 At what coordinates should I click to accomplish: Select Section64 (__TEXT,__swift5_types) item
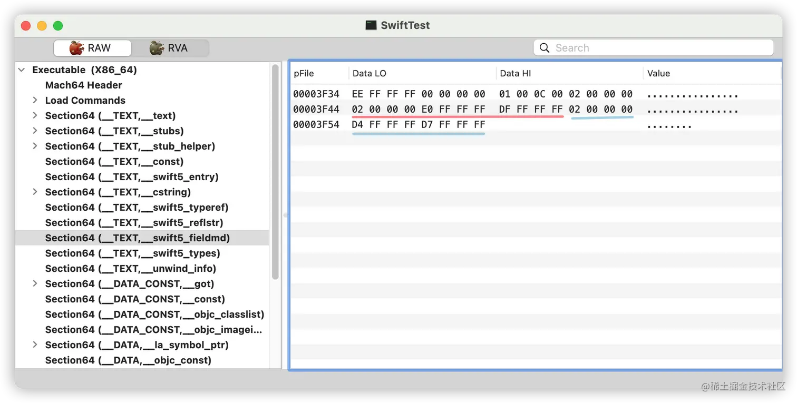133,253
